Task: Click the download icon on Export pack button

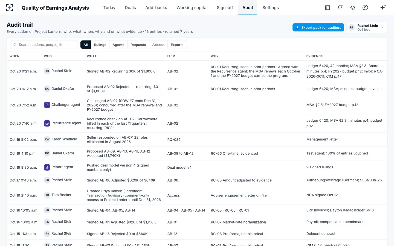Action: (x=297, y=28)
